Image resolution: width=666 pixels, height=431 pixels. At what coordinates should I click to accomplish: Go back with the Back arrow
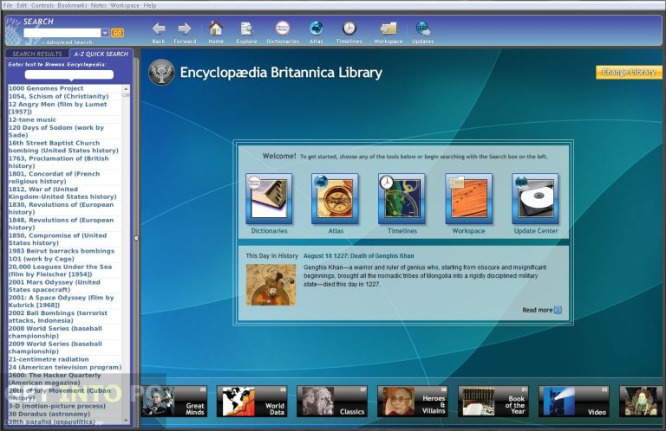(159, 32)
